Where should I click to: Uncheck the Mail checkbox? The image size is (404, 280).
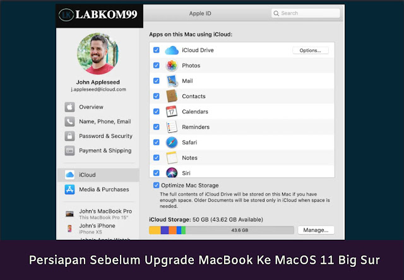(x=157, y=81)
